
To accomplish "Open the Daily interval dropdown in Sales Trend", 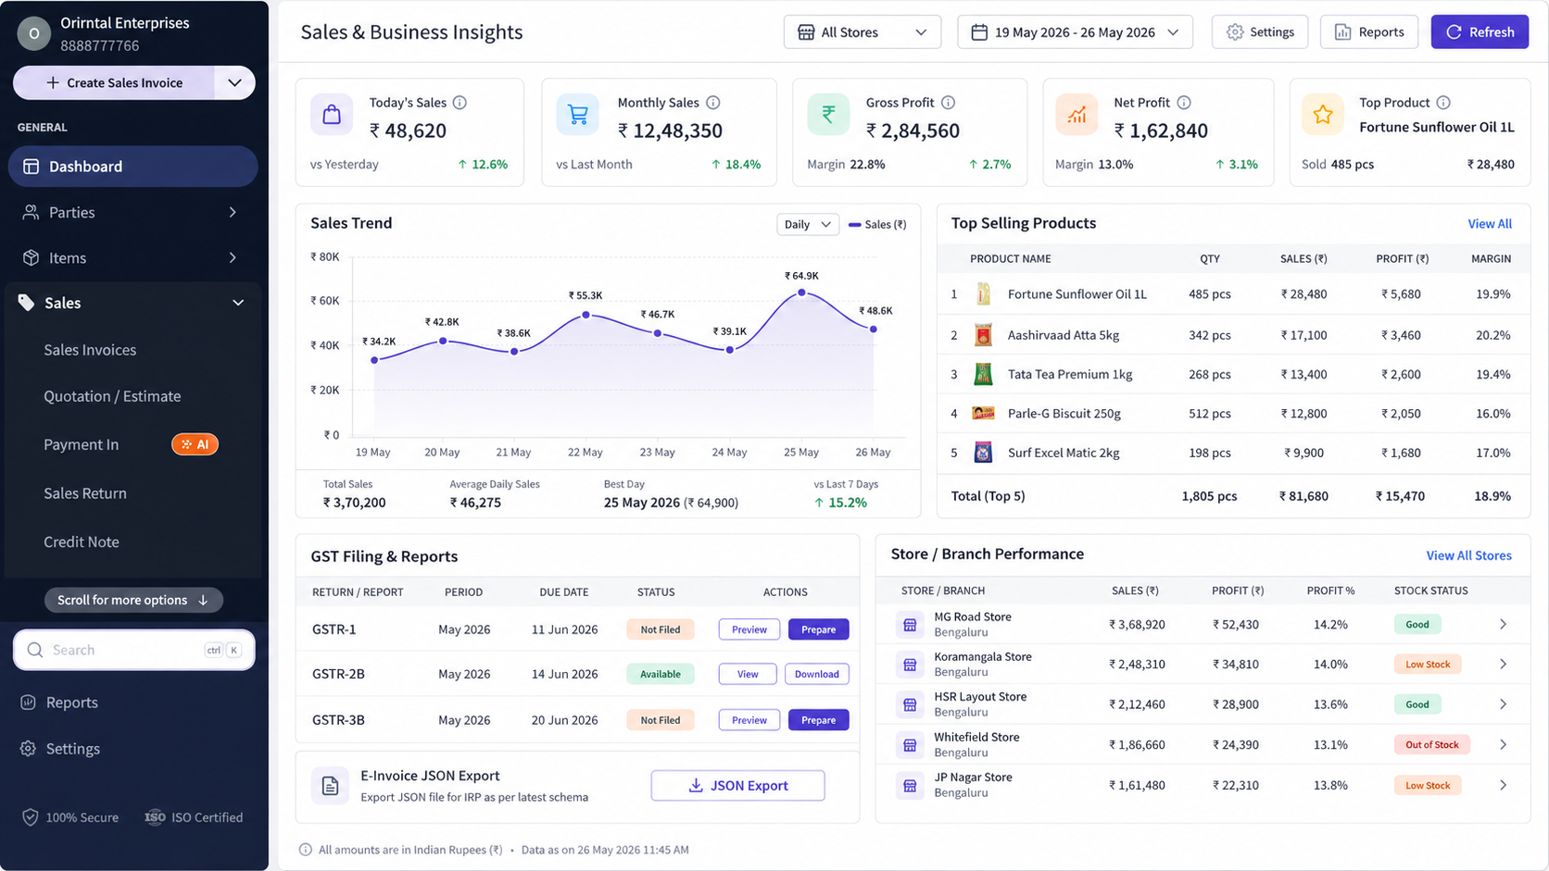I will tap(808, 224).
